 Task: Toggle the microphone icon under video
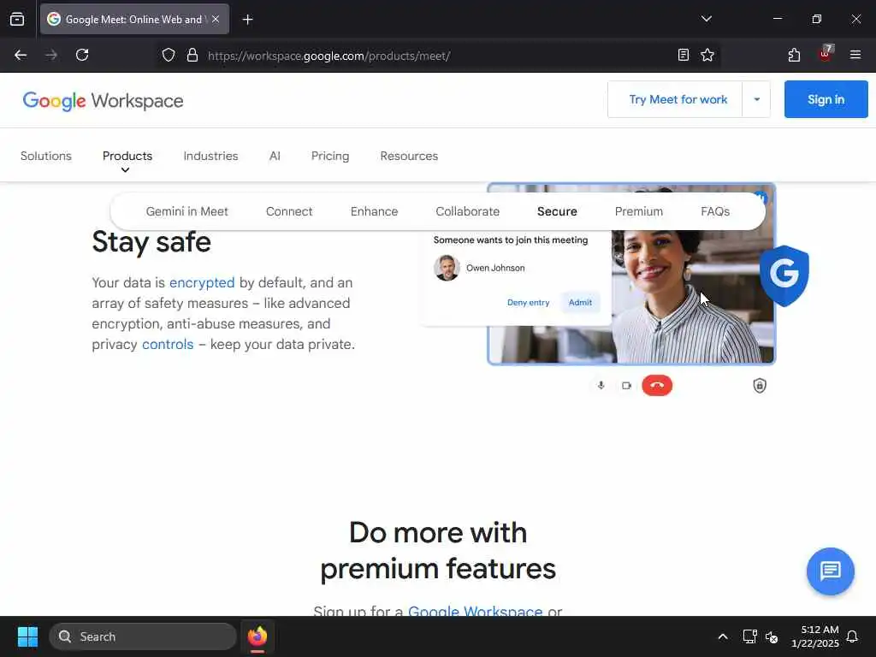(601, 386)
